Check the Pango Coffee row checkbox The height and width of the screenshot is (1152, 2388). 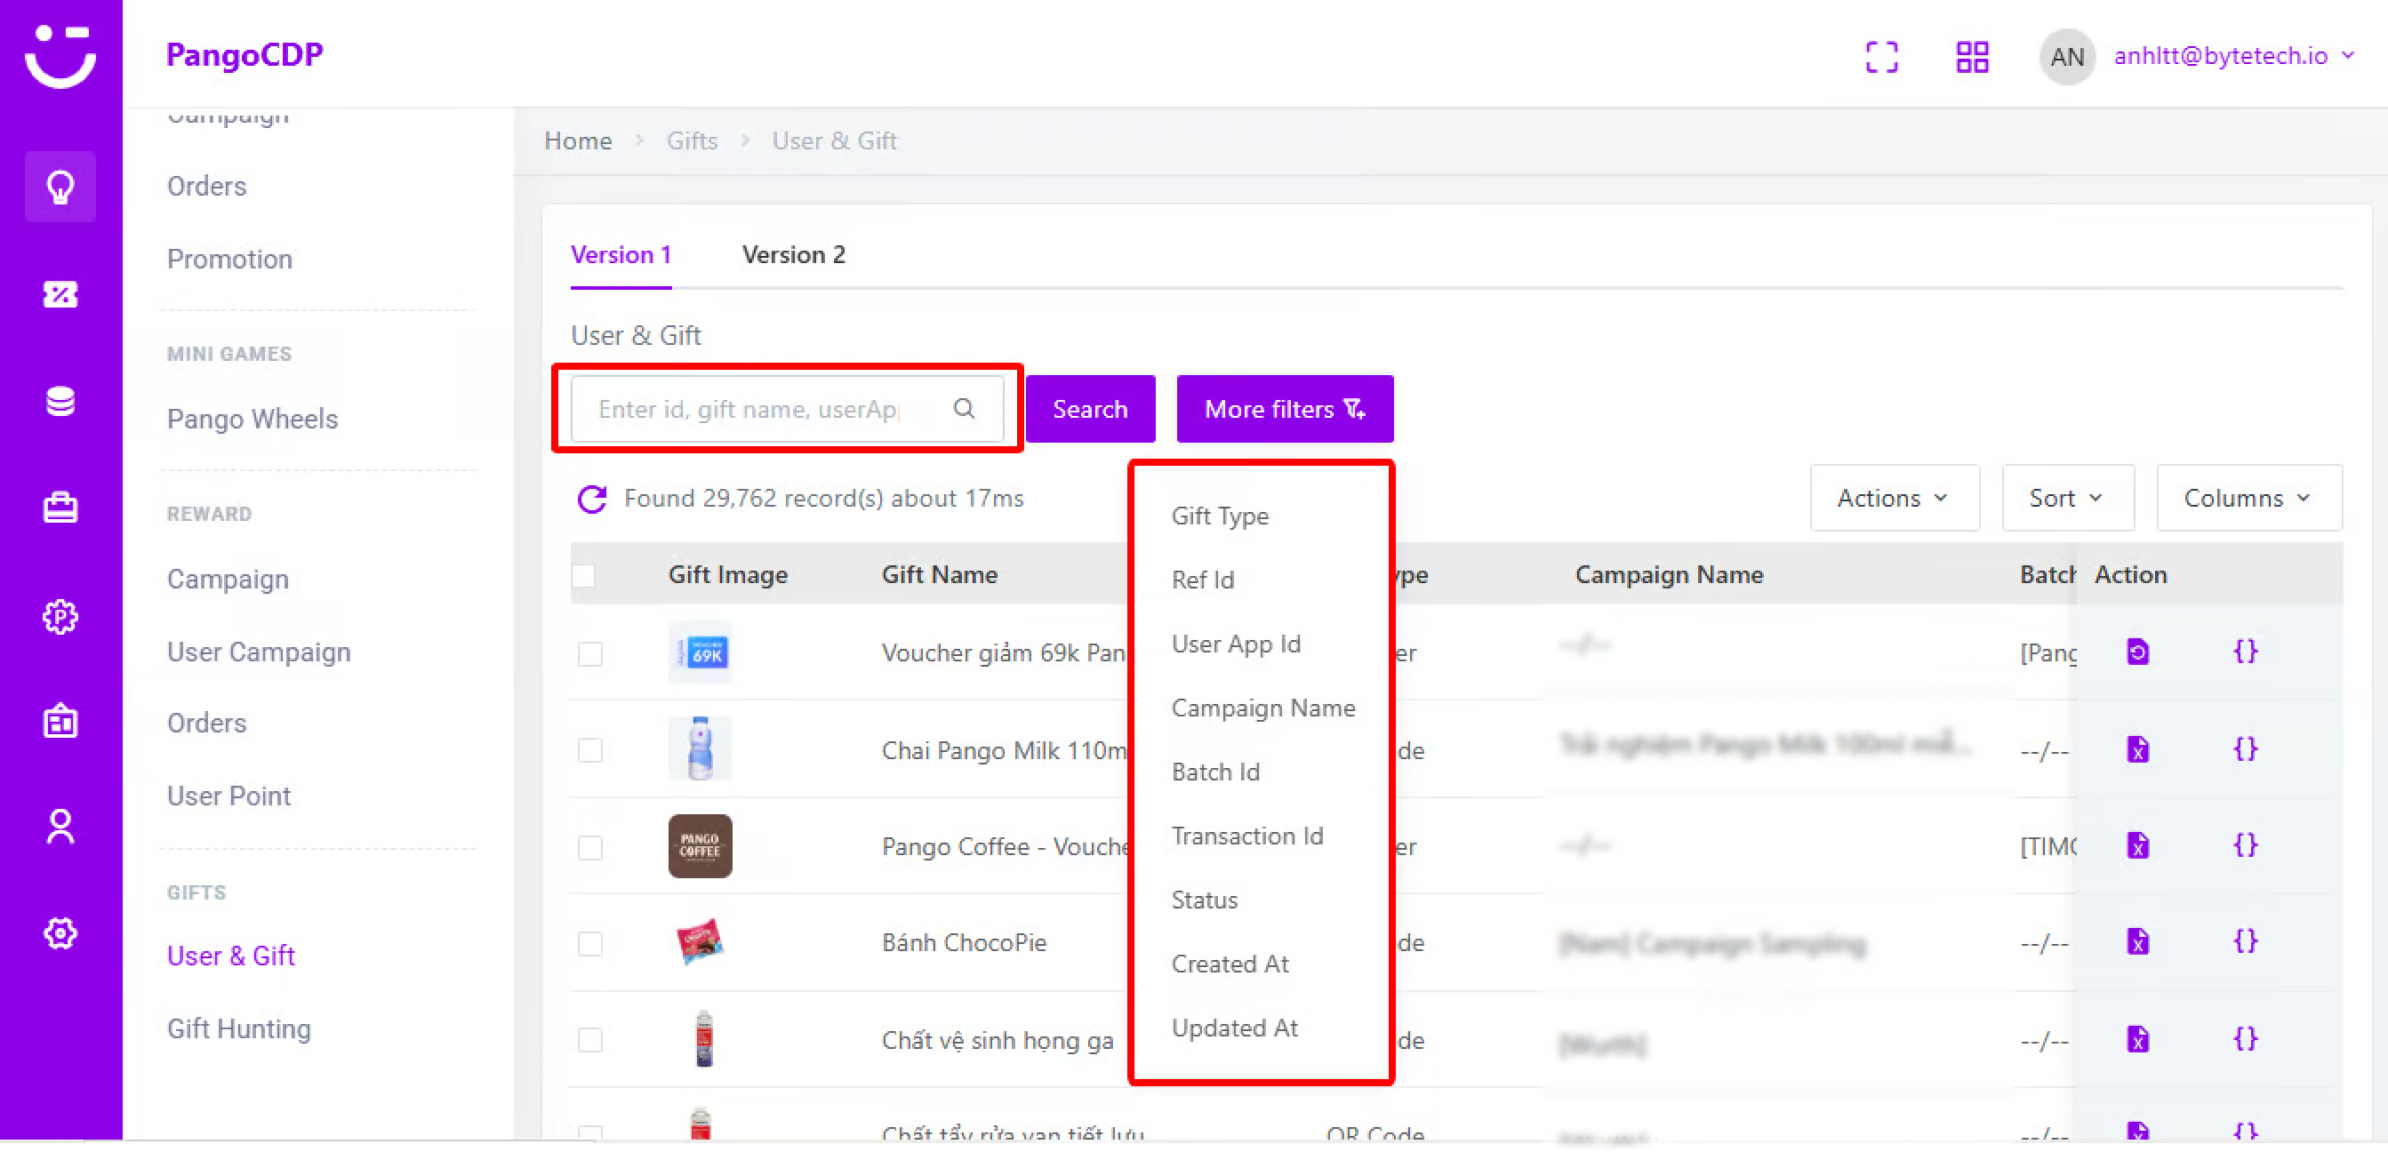coord(589,848)
